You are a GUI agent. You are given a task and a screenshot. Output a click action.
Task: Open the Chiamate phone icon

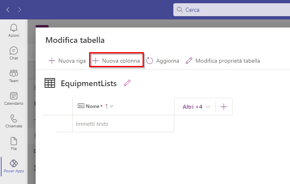[14, 118]
